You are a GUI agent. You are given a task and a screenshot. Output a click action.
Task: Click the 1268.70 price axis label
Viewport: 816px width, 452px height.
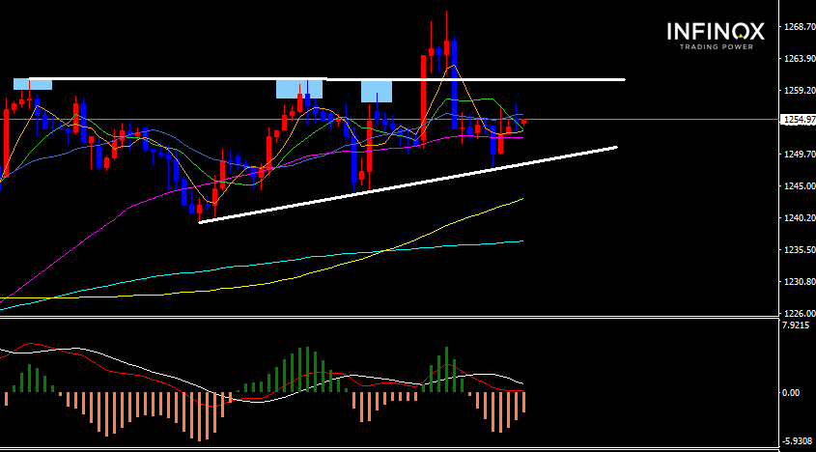click(x=800, y=26)
